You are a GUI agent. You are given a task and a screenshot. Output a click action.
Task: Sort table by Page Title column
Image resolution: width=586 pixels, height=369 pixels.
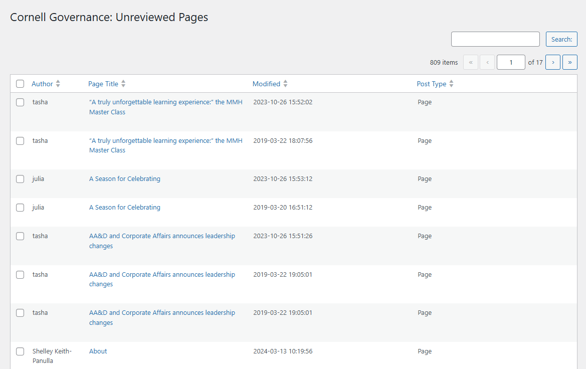click(103, 84)
